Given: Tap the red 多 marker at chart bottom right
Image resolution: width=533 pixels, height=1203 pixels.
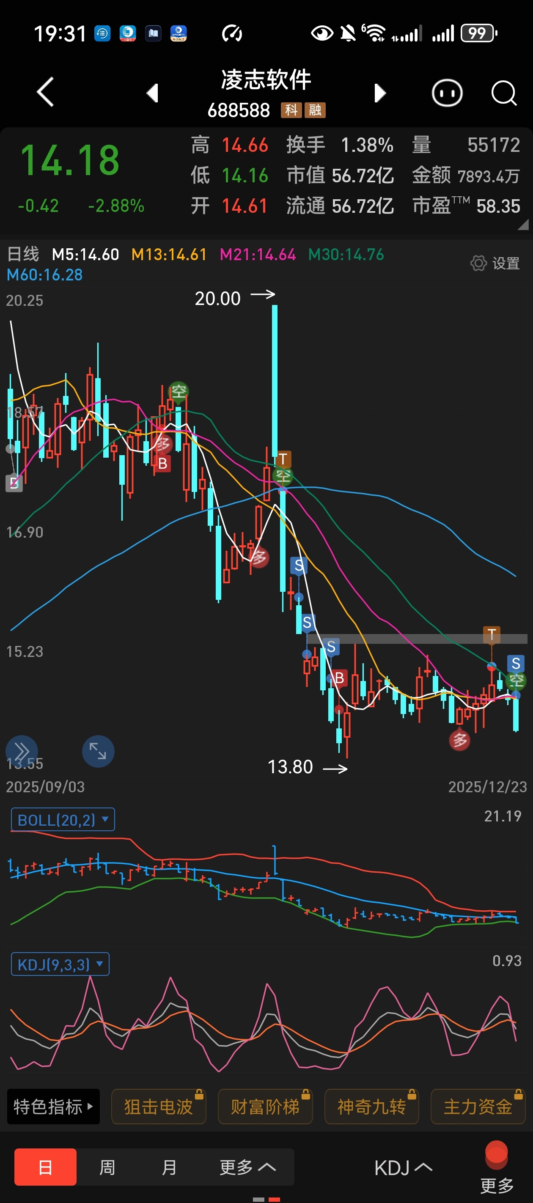Looking at the screenshot, I should 460,740.
